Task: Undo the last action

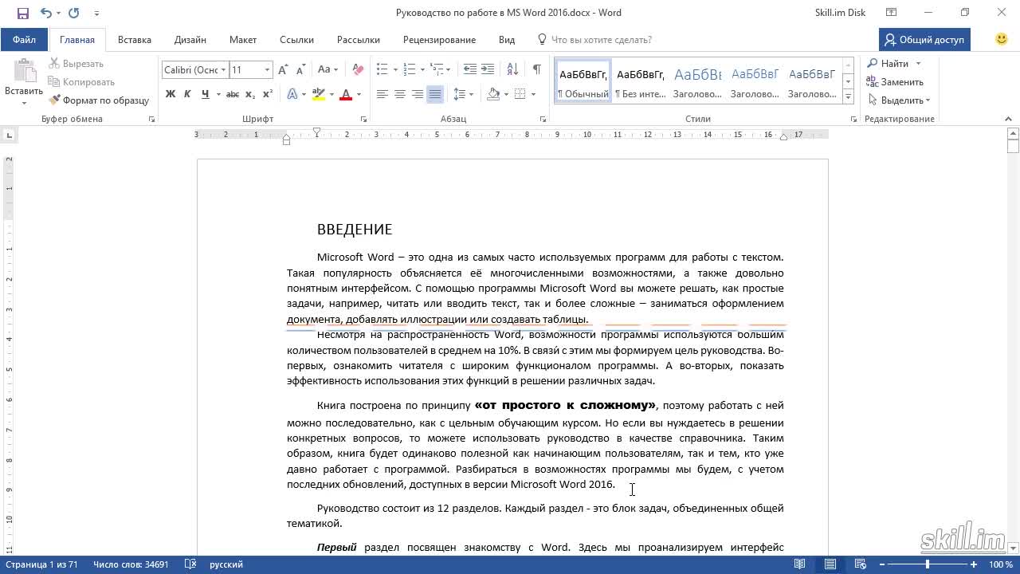Action: click(45, 13)
